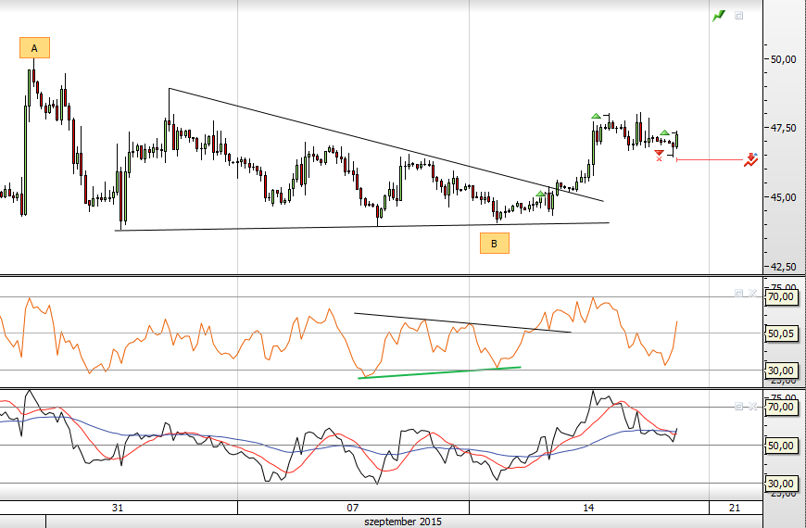Click the red X exit marker below the sell arrow
Image resolution: width=806 pixels, height=528 pixels.
tap(659, 159)
